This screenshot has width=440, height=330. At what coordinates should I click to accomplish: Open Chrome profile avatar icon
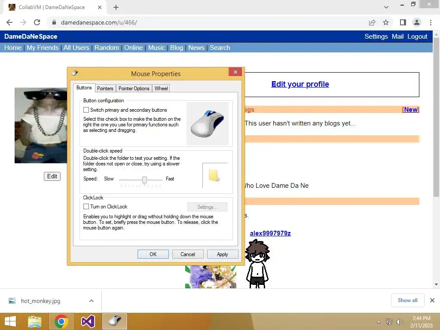pyautogui.click(x=417, y=22)
